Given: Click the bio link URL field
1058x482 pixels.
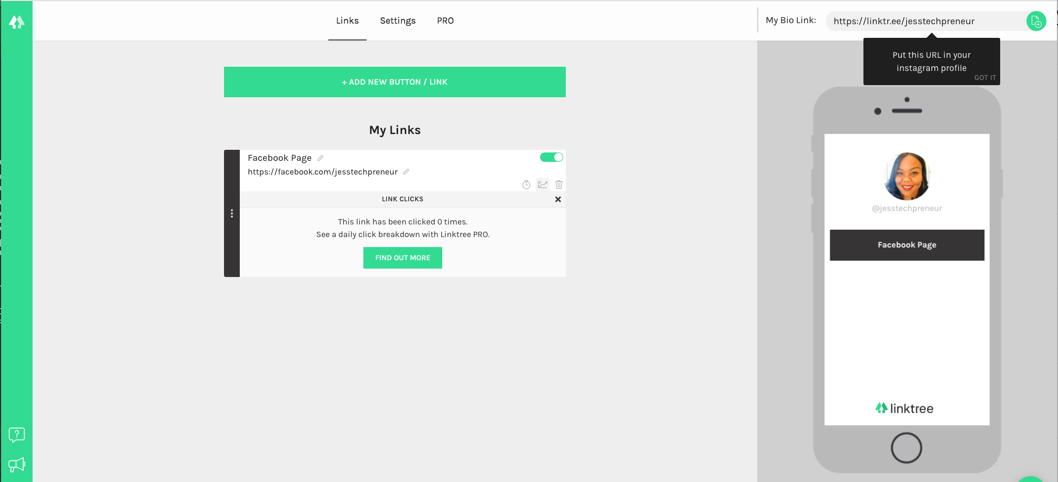Looking at the screenshot, I should [925, 21].
